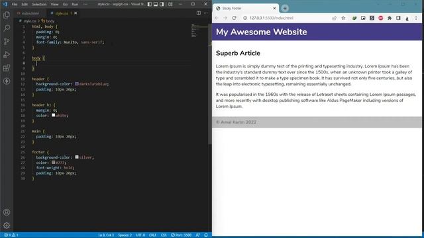Open Chrome side panel icon

point(398,18)
